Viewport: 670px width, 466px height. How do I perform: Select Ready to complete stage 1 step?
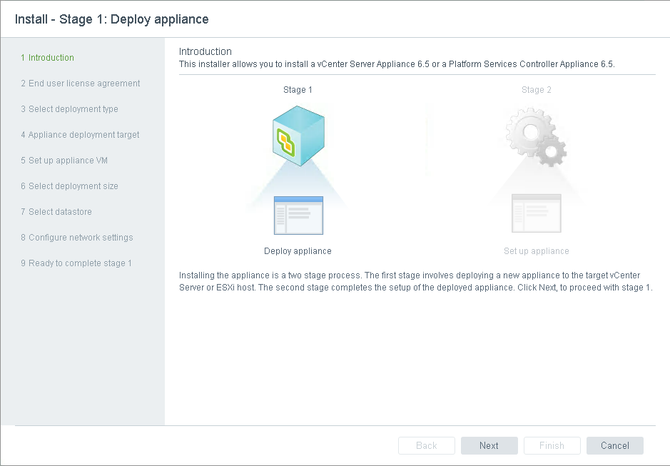76,263
